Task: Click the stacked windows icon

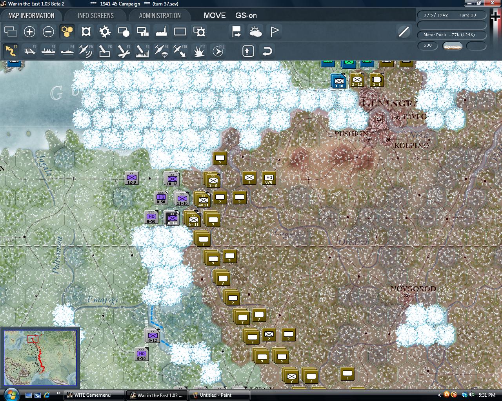Action: (11, 31)
